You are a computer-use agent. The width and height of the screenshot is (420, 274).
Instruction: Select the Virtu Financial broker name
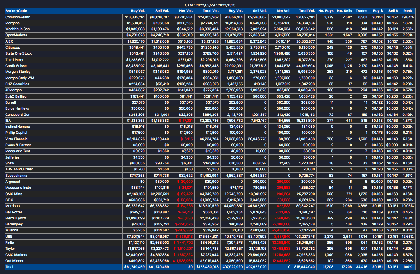click(17, 139)
